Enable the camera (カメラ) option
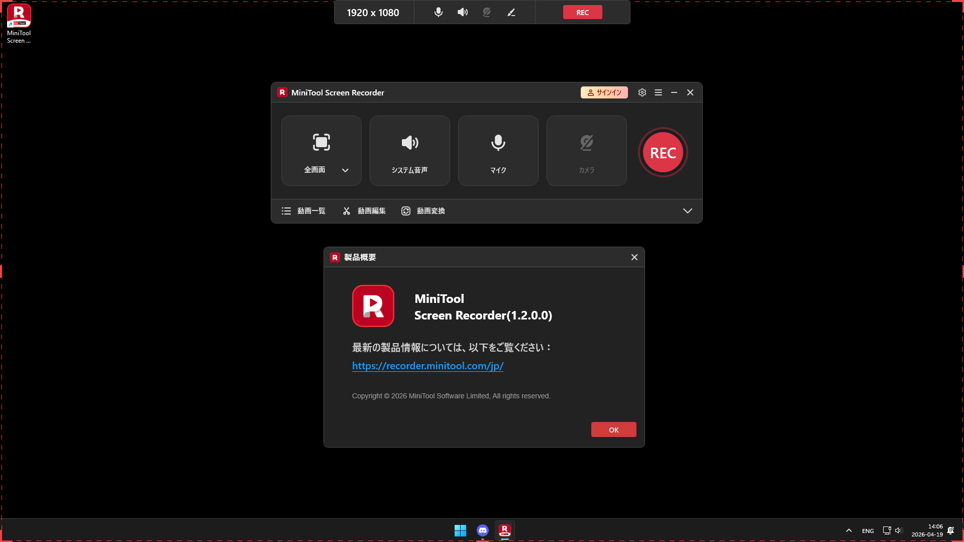The width and height of the screenshot is (964, 542). tap(586, 151)
